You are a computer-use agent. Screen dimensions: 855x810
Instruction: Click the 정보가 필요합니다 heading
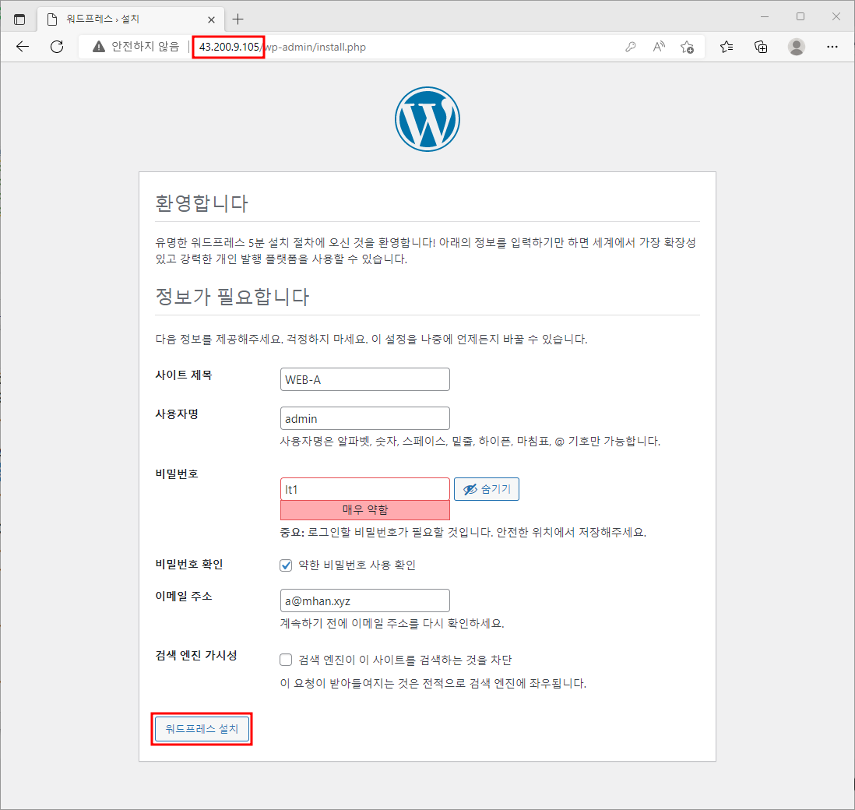point(232,296)
